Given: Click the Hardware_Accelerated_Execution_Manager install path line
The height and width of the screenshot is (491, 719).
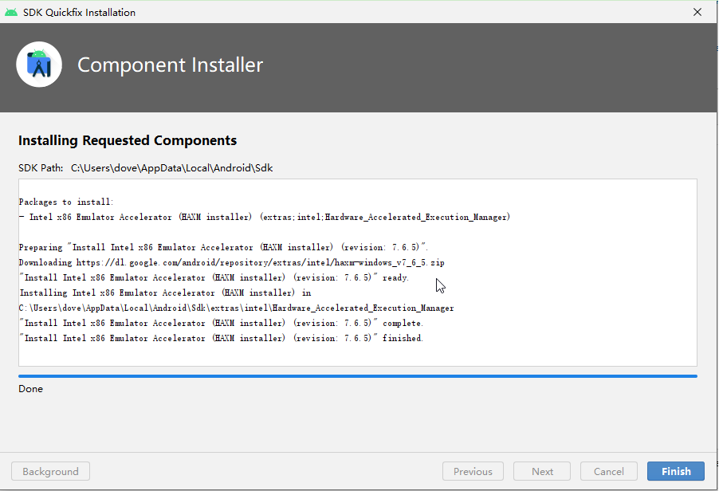Looking at the screenshot, I should (236, 308).
